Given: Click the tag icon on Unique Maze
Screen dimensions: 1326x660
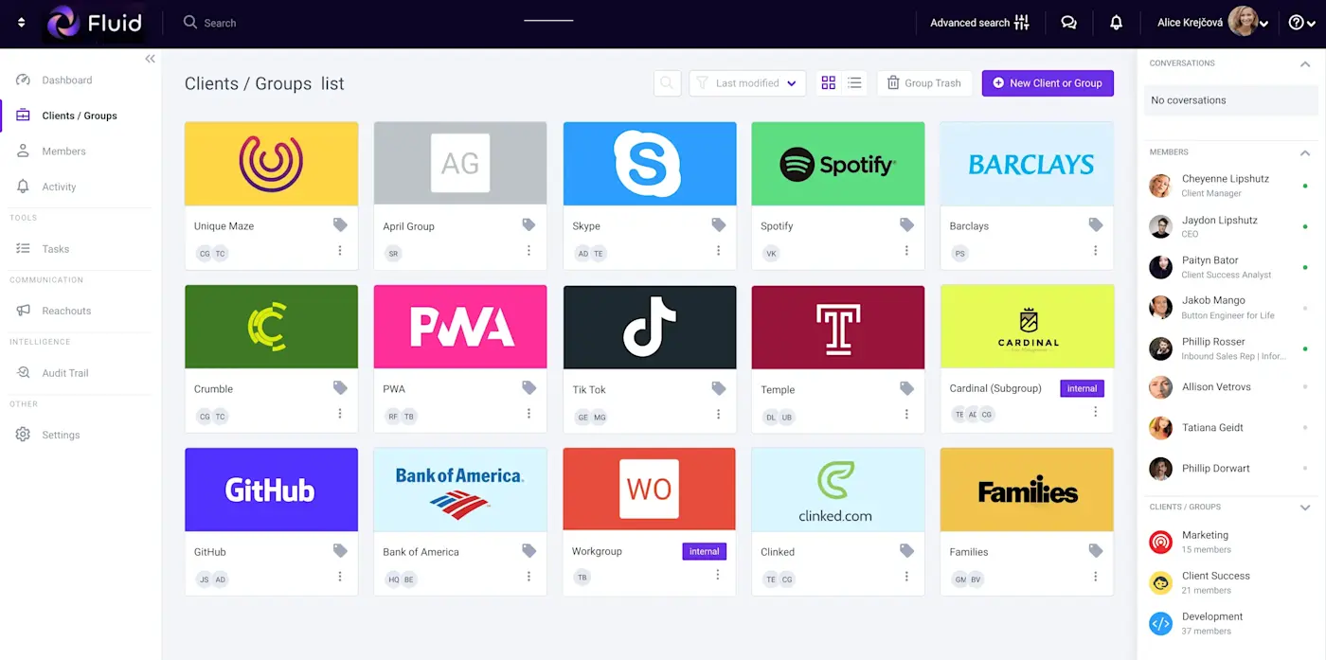Looking at the screenshot, I should (340, 224).
